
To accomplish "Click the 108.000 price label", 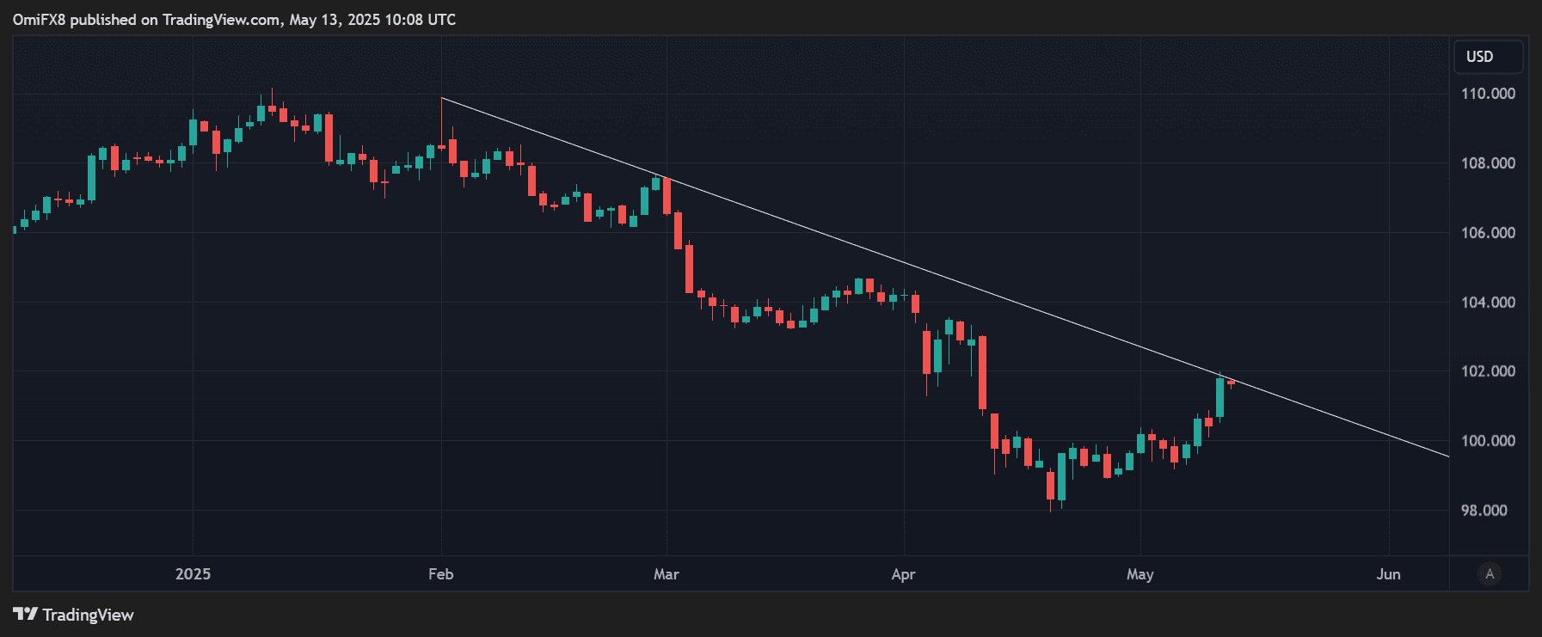I will 1488,163.
